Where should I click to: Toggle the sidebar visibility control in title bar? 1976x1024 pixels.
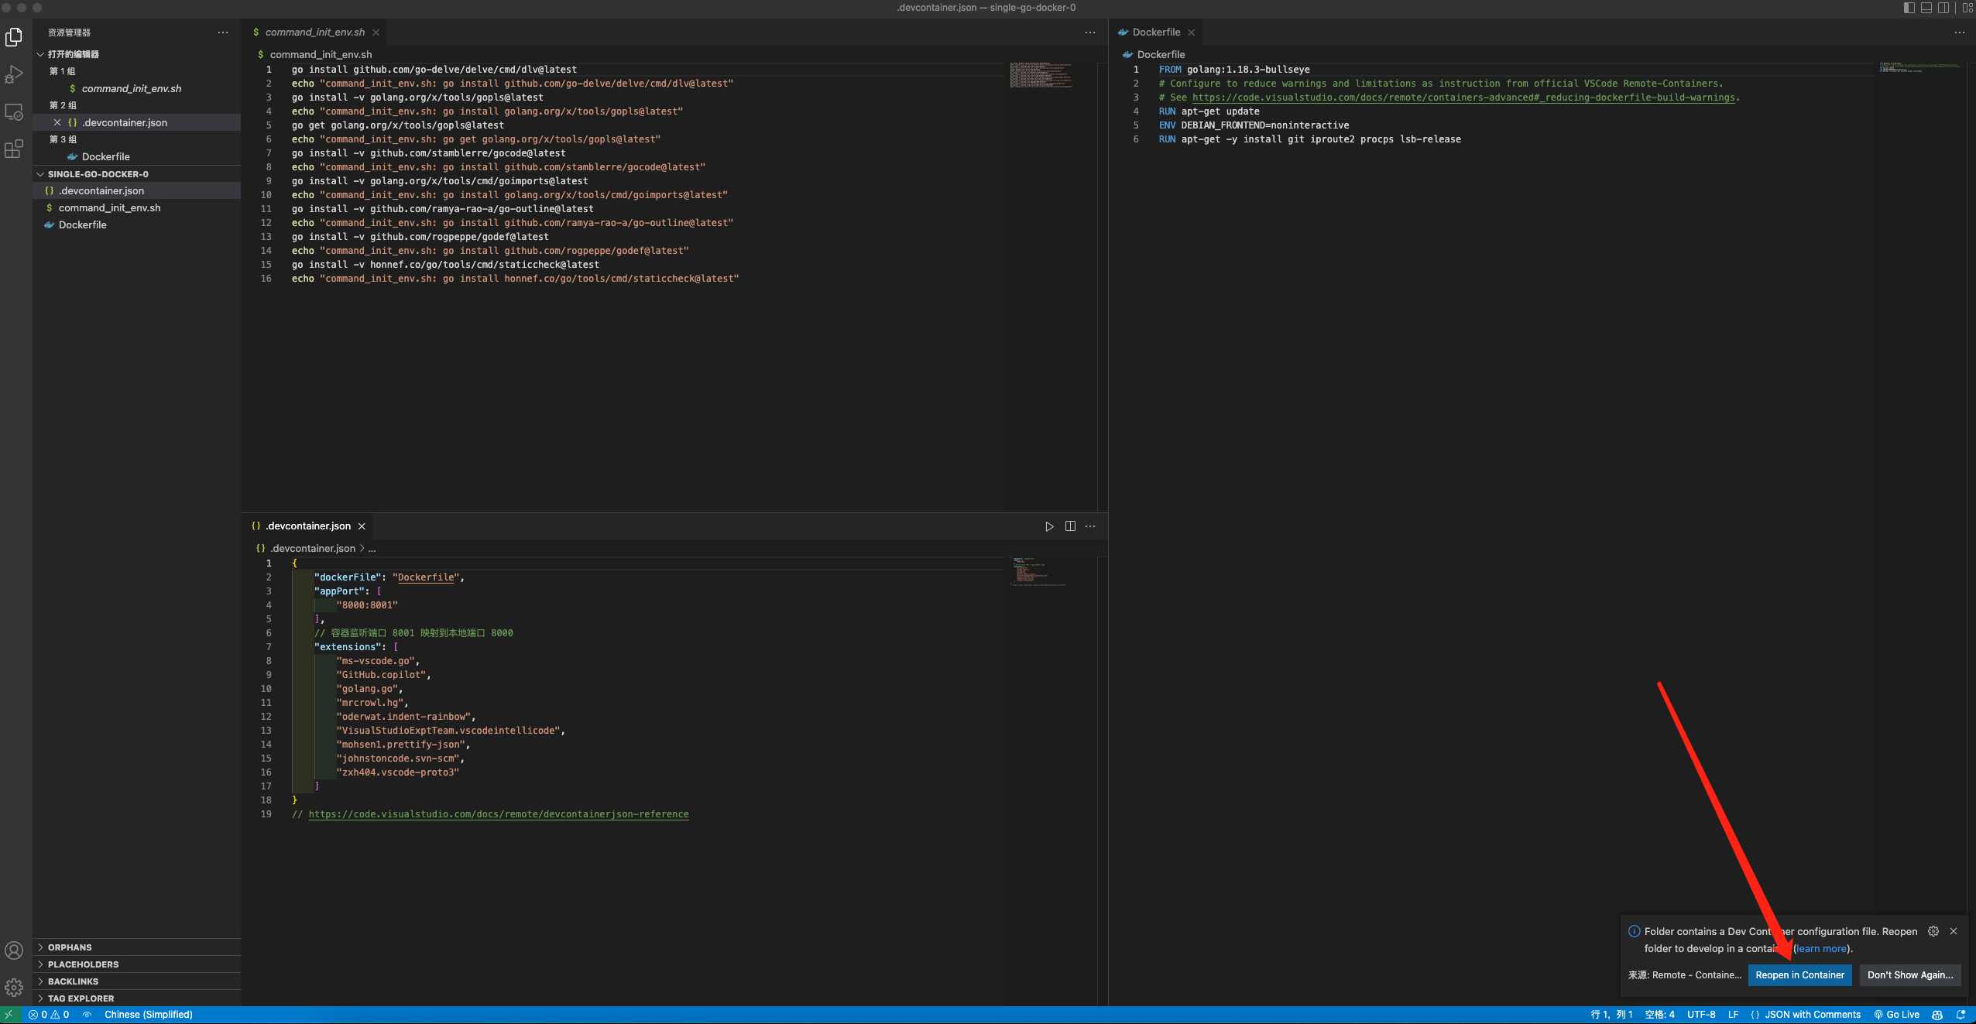(x=1906, y=8)
